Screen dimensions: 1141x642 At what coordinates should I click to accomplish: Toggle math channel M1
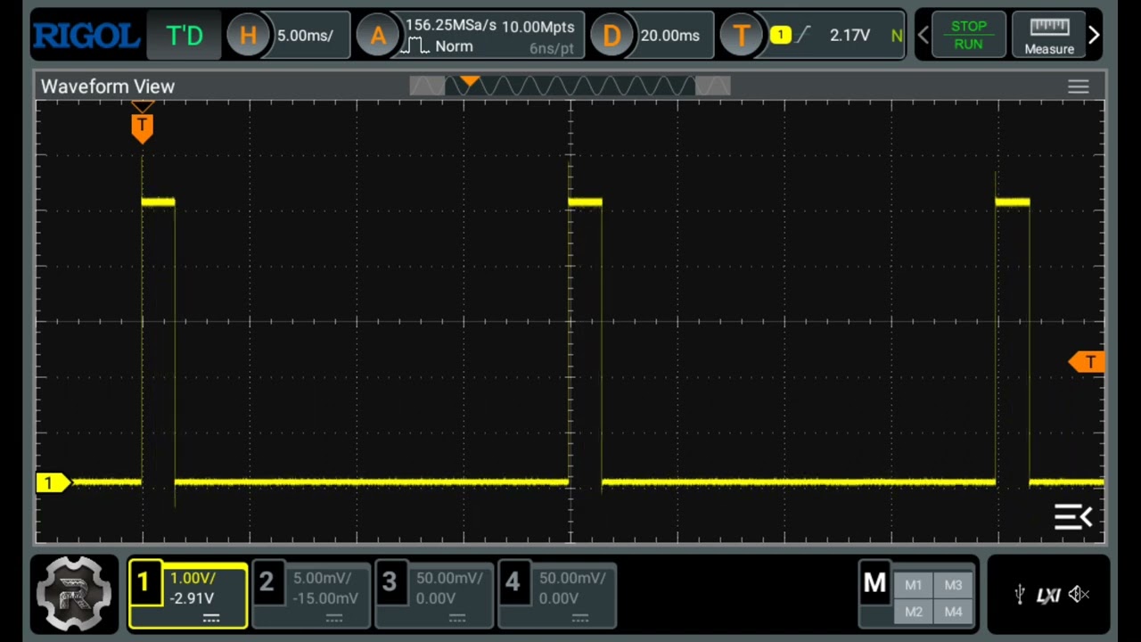pos(913,584)
